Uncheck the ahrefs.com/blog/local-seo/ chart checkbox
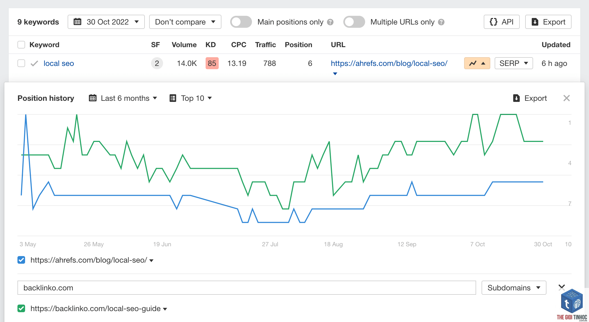Screen dimensions: 589x322 point(21,260)
